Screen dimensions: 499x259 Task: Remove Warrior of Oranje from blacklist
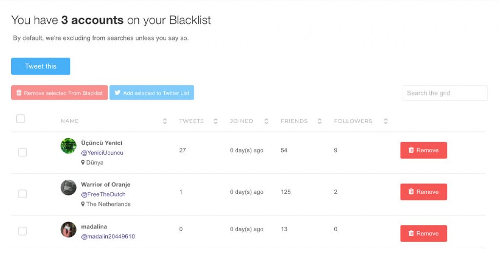(423, 192)
